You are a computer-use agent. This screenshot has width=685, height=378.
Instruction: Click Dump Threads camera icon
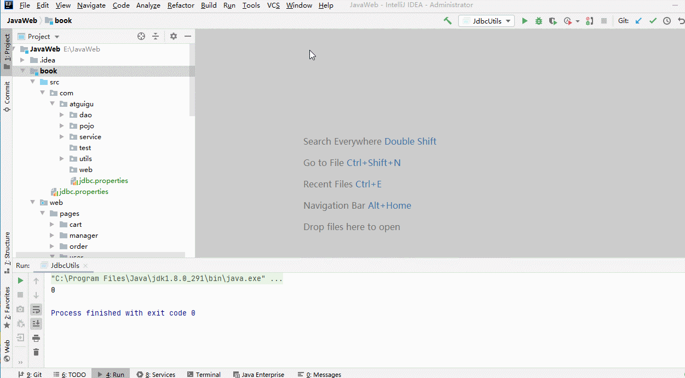(20, 310)
